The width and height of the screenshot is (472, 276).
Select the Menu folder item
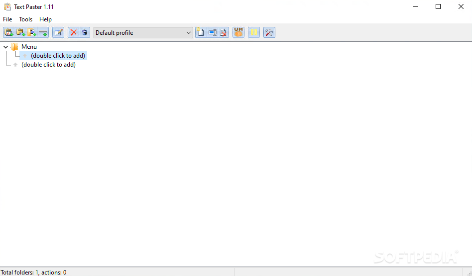[29, 47]
